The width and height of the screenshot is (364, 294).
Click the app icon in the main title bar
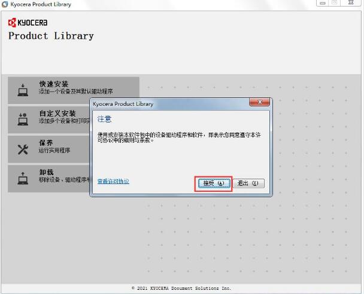tap(5, 4)
